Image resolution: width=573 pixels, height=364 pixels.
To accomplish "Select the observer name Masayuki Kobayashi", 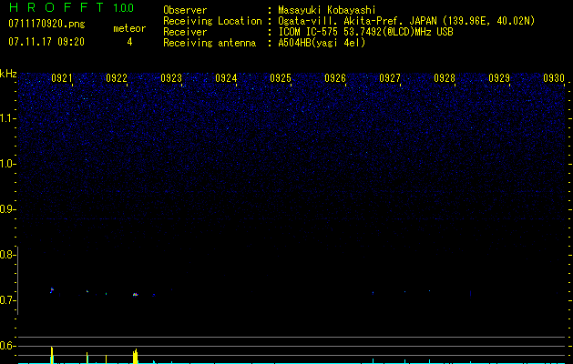I will pos(327,10).
